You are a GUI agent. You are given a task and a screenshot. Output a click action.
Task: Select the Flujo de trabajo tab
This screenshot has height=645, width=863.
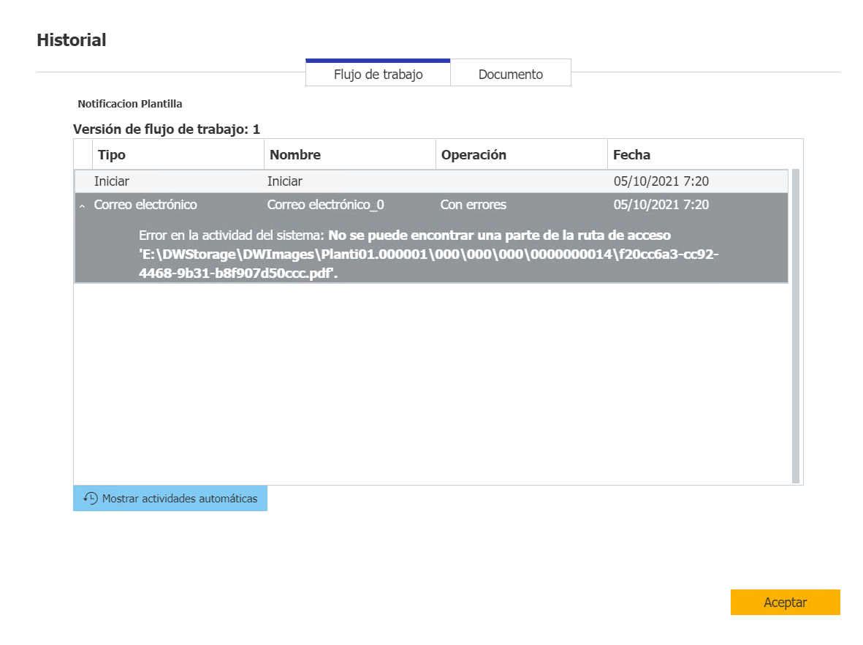[378, 74]
